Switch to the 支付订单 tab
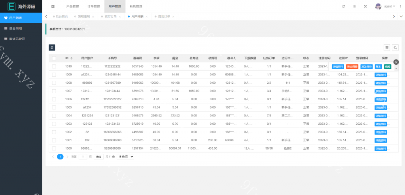The image size is (405, 195). coord(111,17)
